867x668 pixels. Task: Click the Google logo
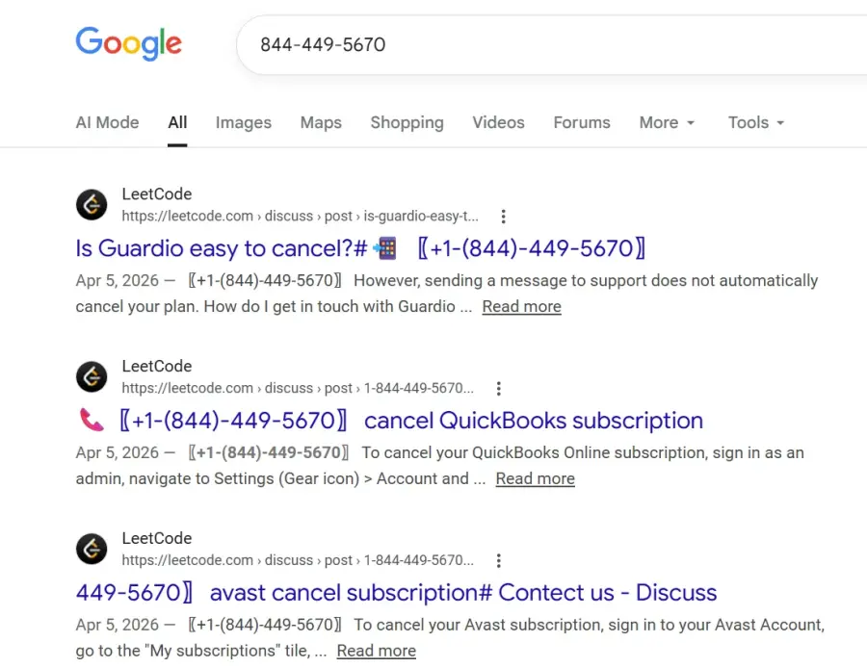[x=128, y=44]
